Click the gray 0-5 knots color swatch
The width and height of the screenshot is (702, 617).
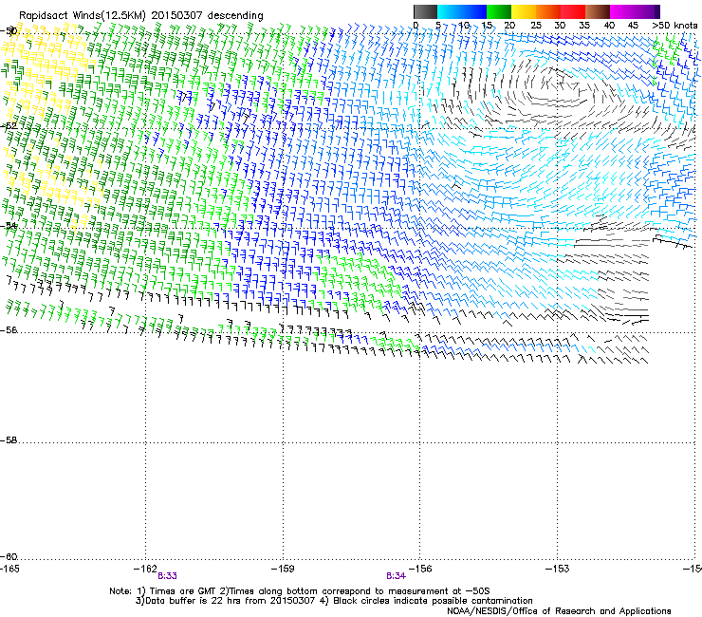pos(425,11)
